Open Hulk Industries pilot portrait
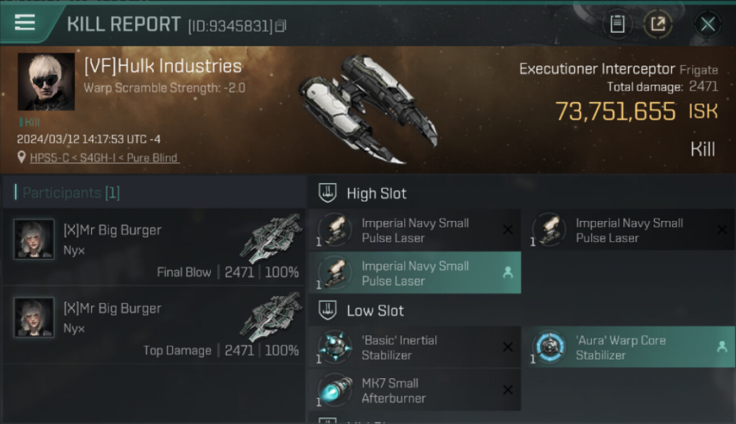The width and height of the screenshot is (736, 424). (46, 81)
